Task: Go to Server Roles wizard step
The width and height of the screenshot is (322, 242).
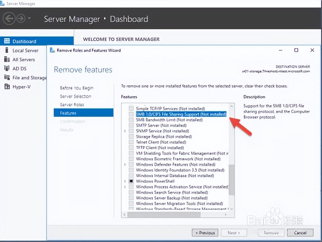Action: click(72, 105)
